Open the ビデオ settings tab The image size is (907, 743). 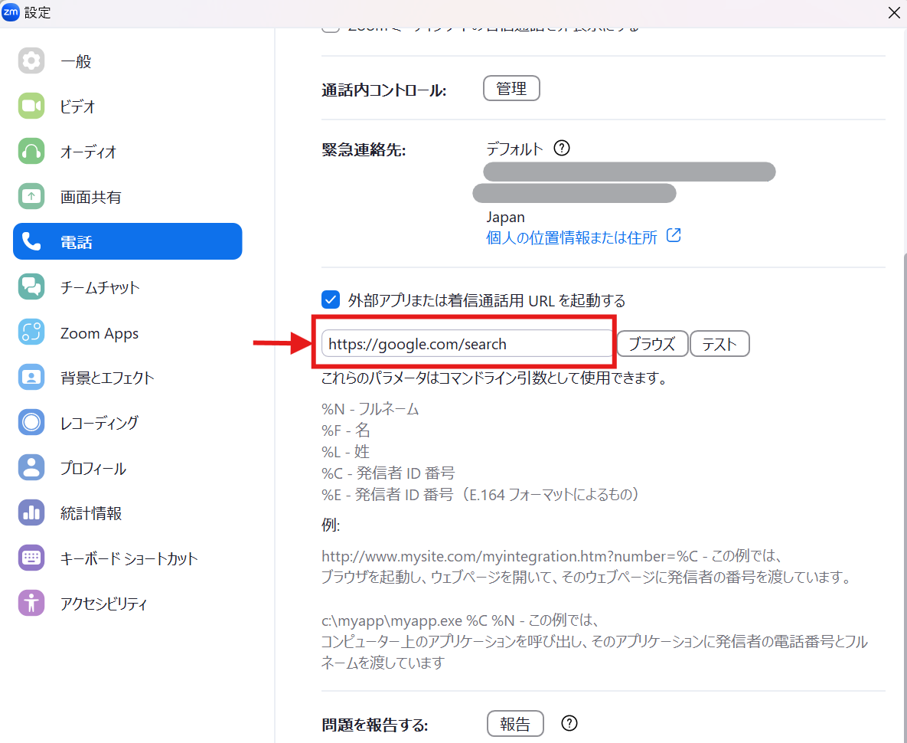coord(127,106)
